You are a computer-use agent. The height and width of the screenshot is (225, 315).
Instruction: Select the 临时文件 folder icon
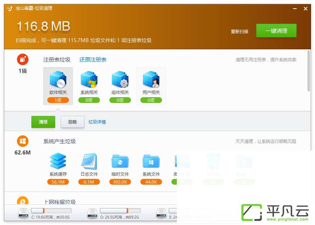click(x=120, y=161)
